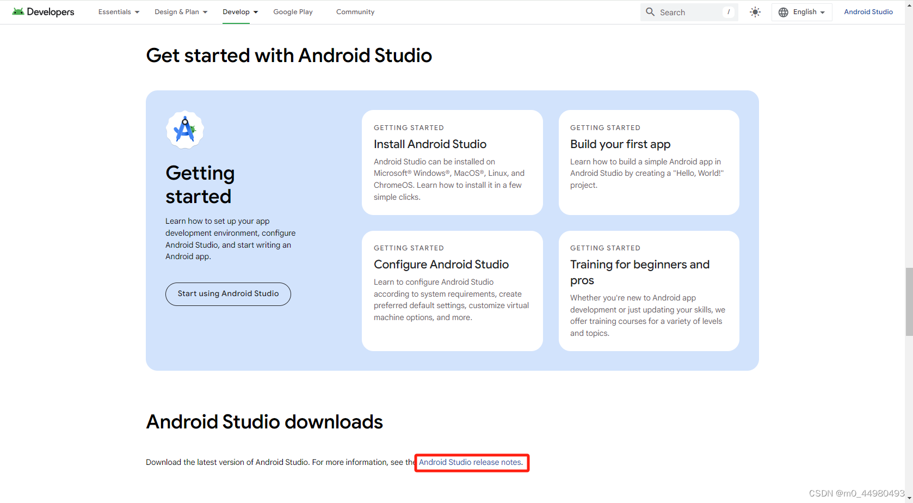Toggle the light/dark theme sun icon

[x=755, y=12]
